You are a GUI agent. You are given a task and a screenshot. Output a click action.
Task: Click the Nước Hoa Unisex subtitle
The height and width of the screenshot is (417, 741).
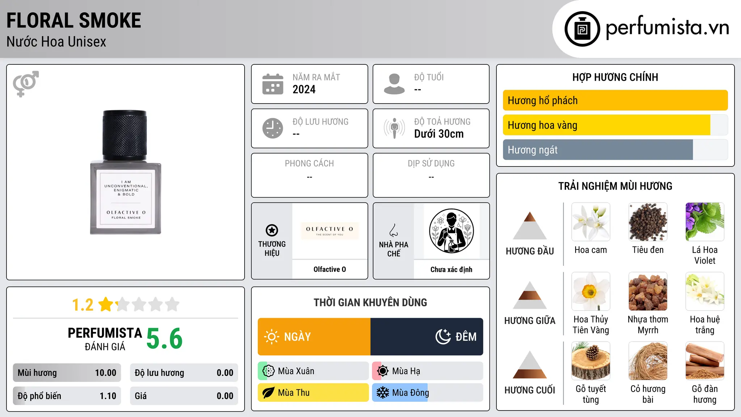pos(56,42)
